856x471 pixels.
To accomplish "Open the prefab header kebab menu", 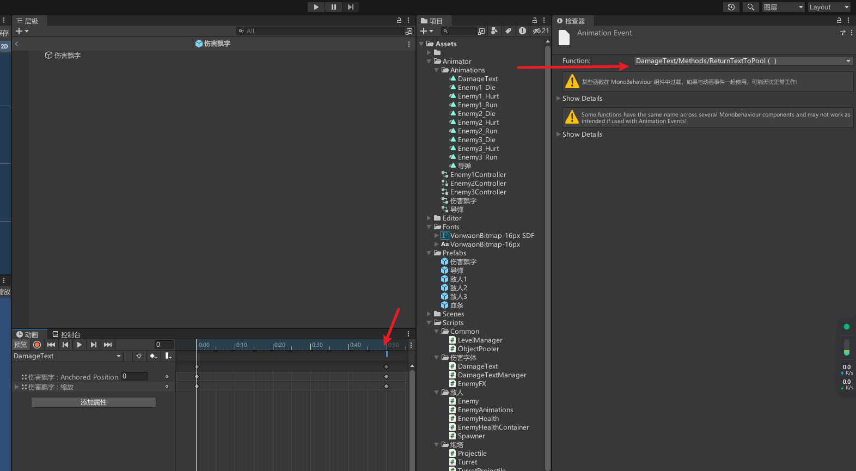I will (408, 44).
